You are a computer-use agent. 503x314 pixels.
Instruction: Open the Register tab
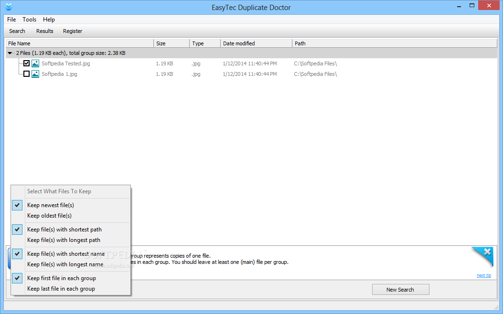pyautogui.click(x=73, y=31)
